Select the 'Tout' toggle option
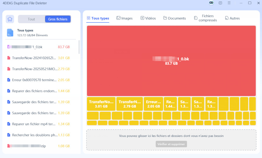This screenshot has width=262, height=158. 32,19
